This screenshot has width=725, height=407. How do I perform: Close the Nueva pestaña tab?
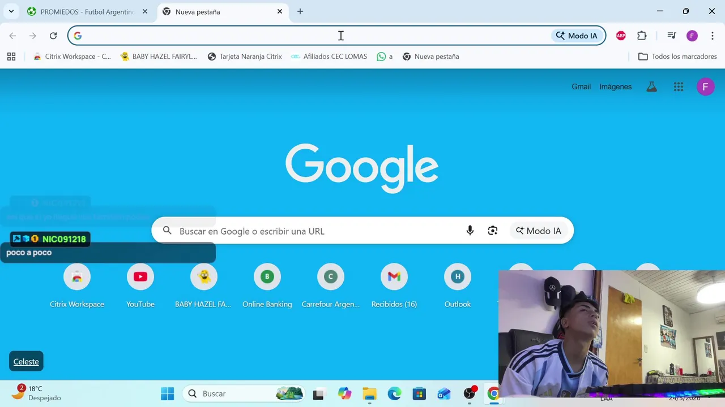(280, 11)
